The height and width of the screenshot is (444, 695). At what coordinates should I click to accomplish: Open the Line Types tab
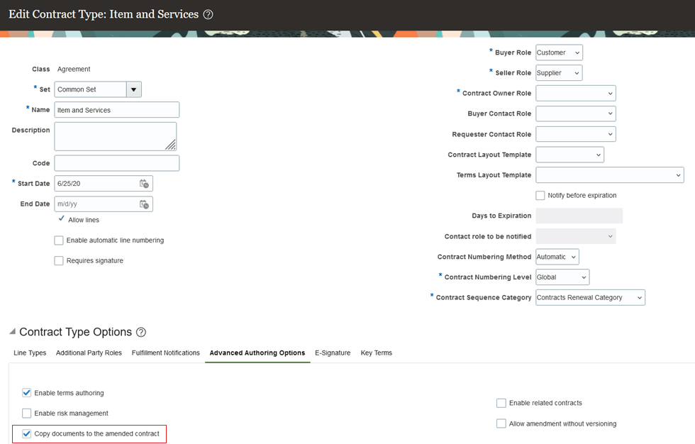coord(30,353)
